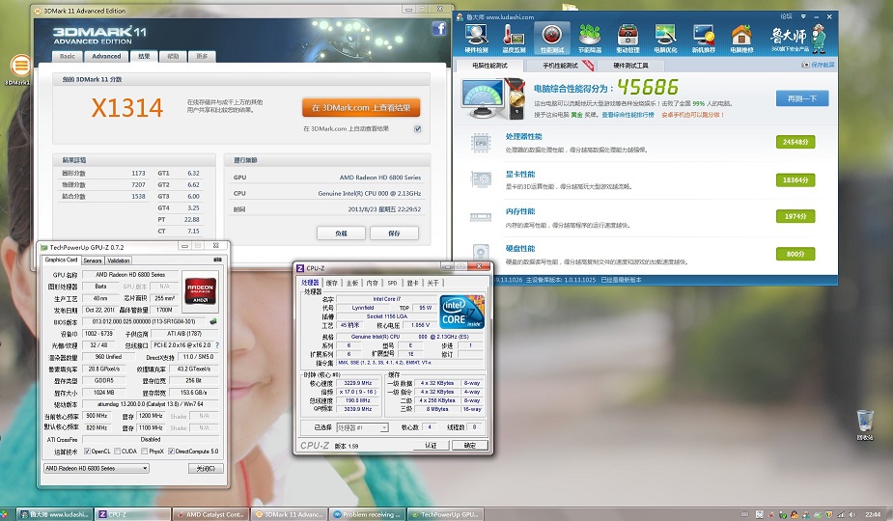
Task: Open AMD Catalyst Control taskbar item
Action: pyautogui.click(x=209, y=514)
